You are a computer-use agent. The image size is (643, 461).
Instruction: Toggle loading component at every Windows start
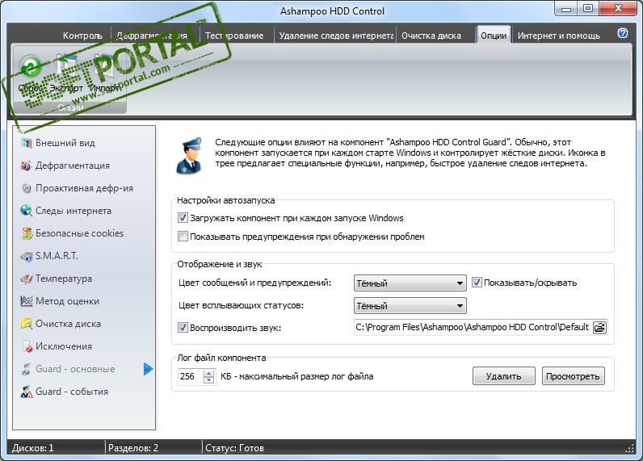pos(183,218)
